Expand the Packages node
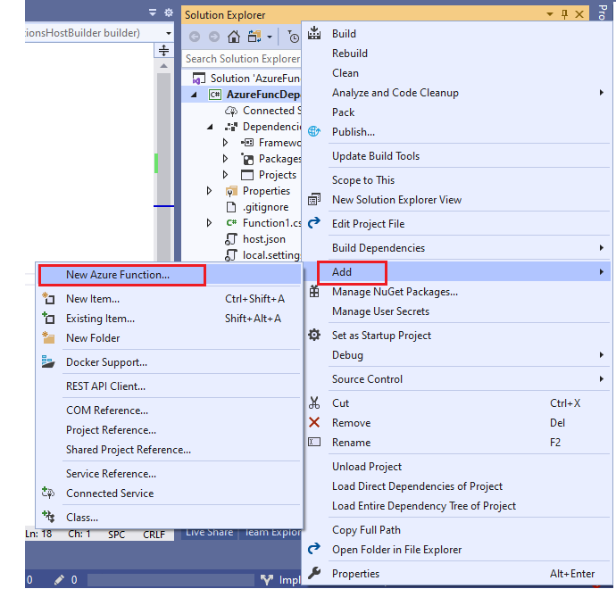Viewport: 616px width, 589px height. pyautogui.click(x=226, y=158)
